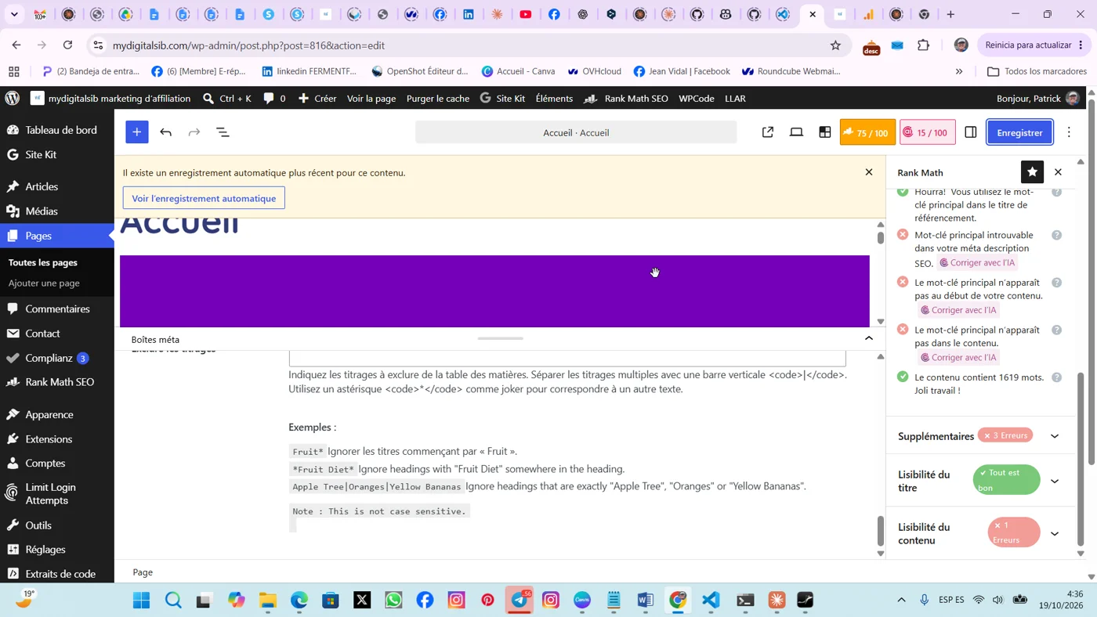Click the meta boxes resize handle bar
The height and width of the screenshot is (617, 1097).
click(500, 339)
